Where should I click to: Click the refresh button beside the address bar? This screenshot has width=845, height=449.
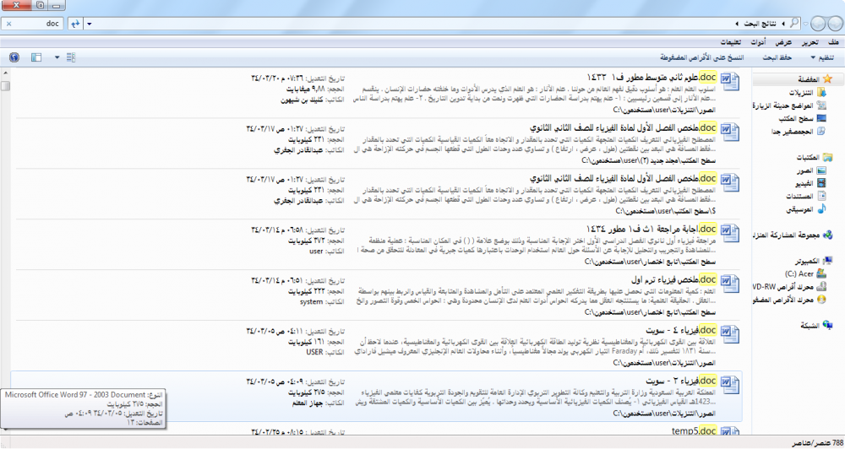tap(76, 24)
